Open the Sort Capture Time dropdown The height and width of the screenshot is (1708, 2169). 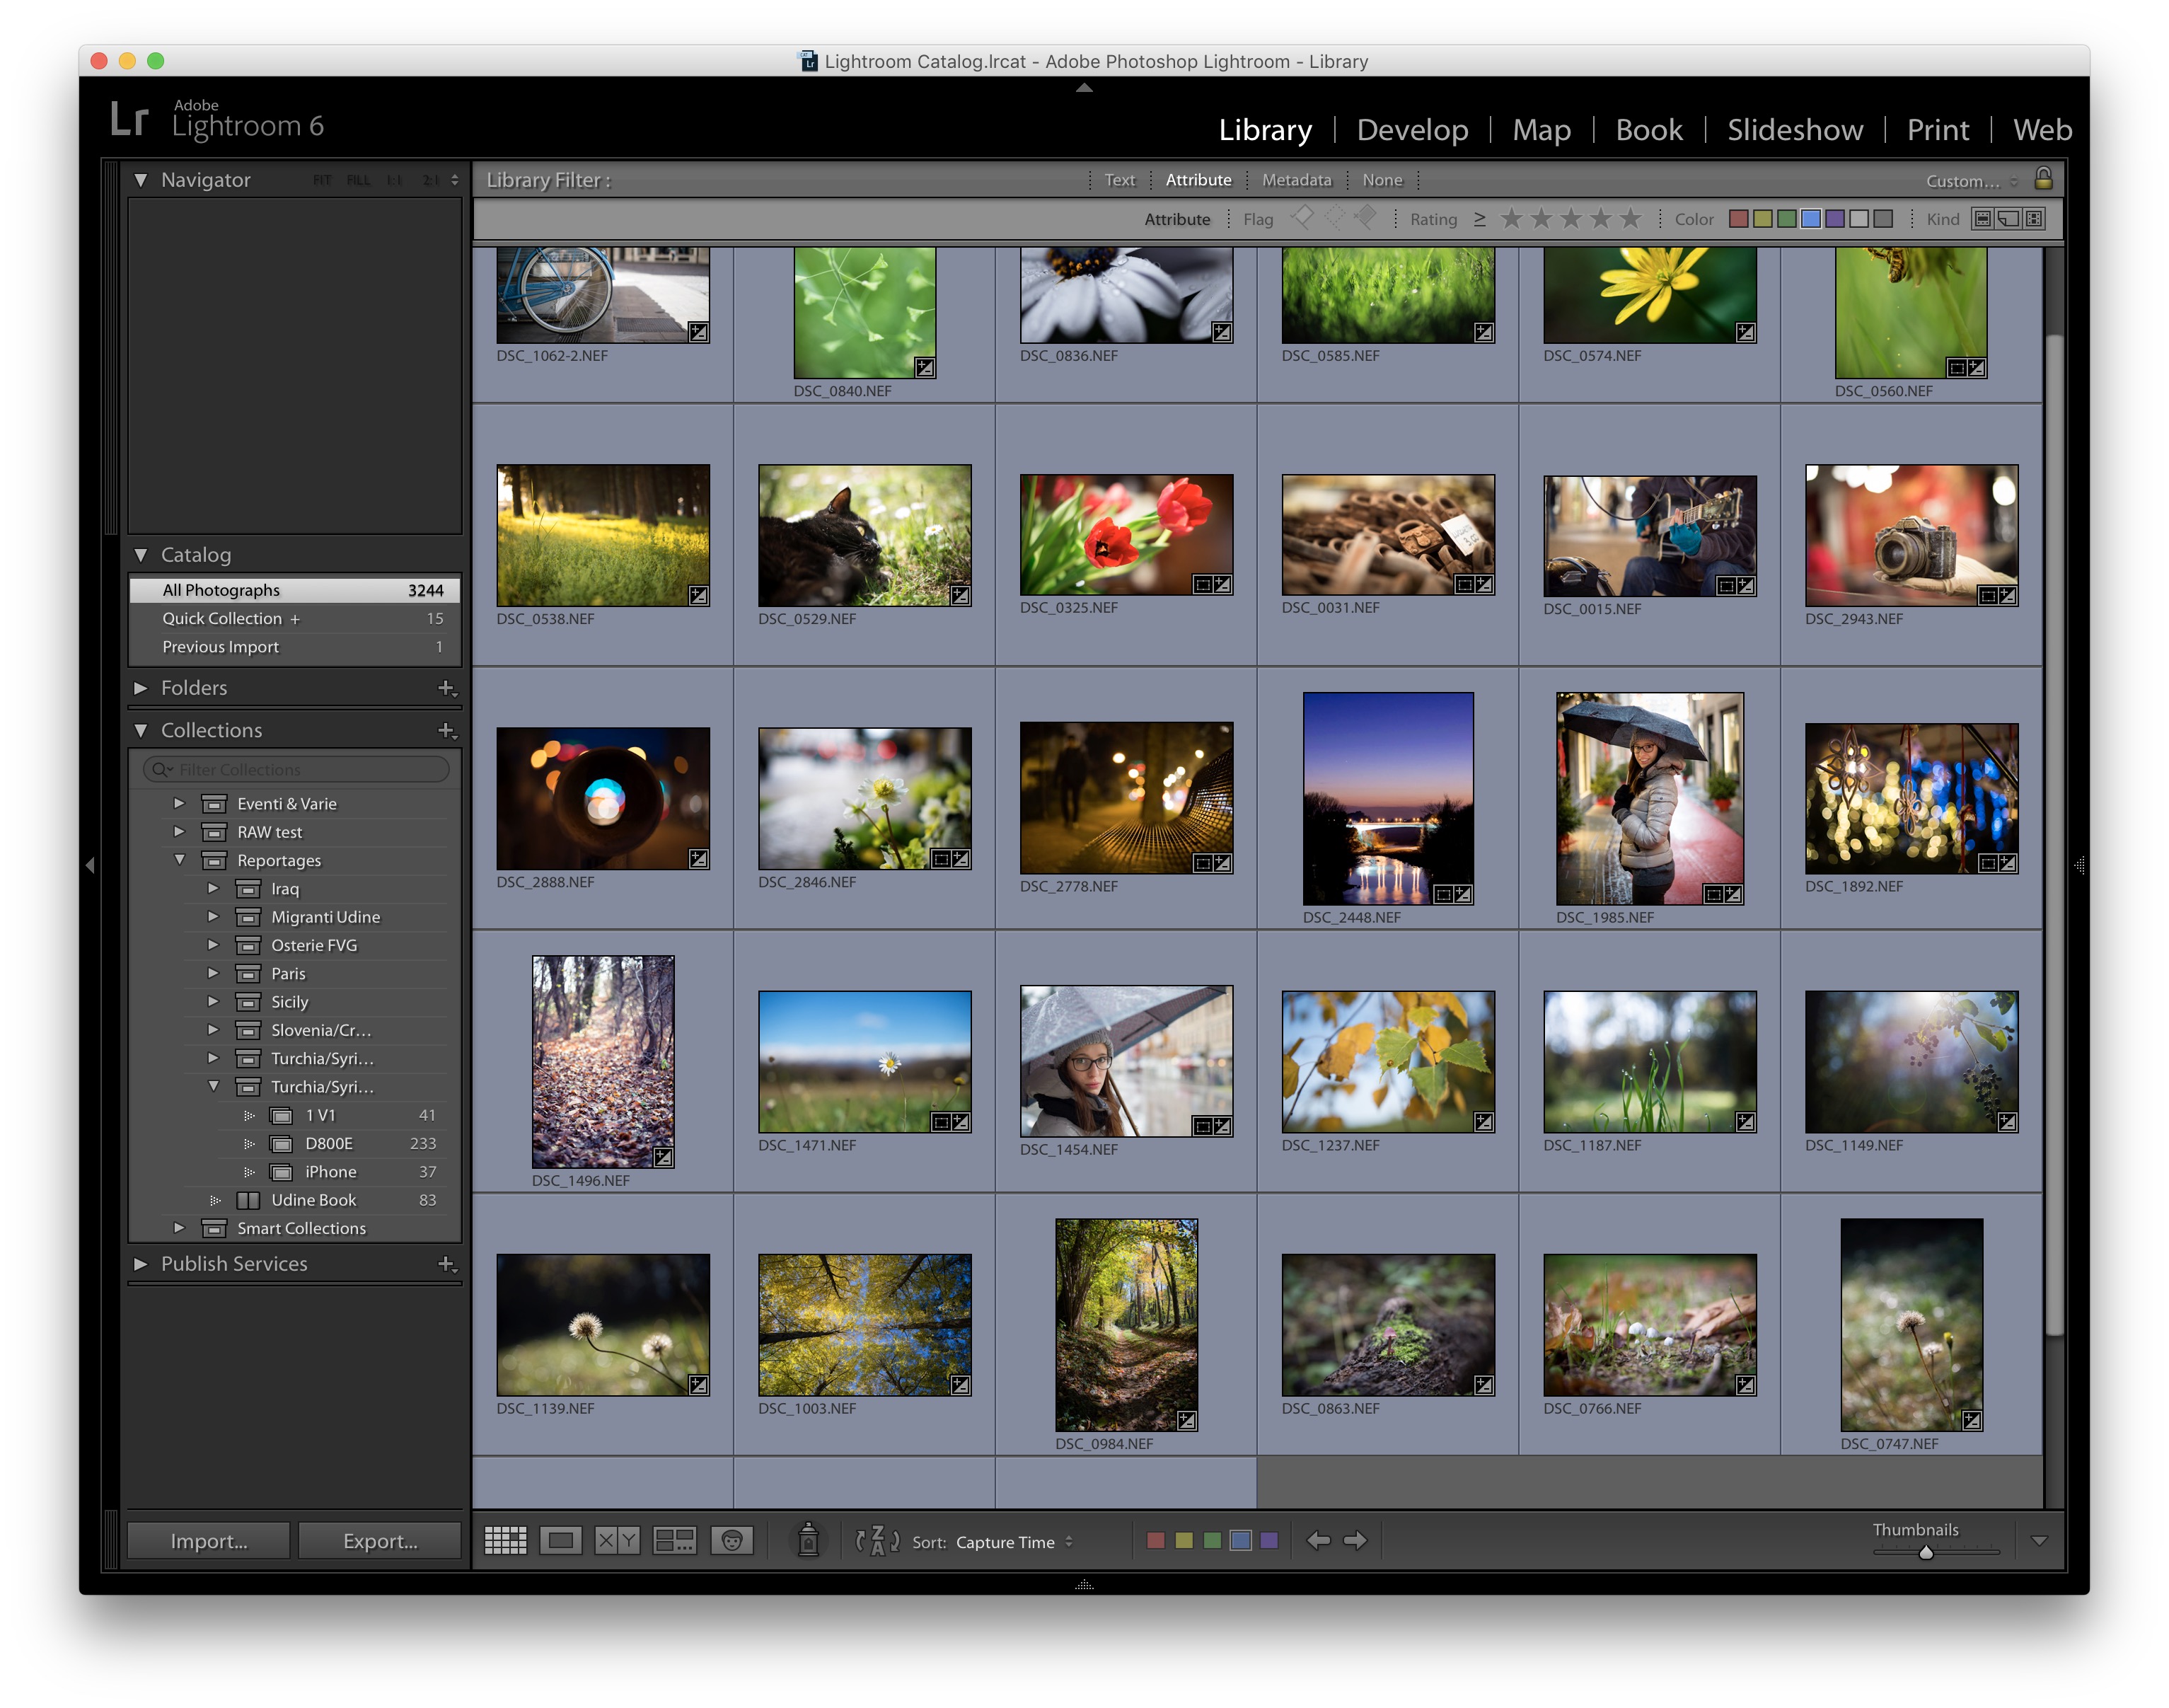coord(1014,1542)
